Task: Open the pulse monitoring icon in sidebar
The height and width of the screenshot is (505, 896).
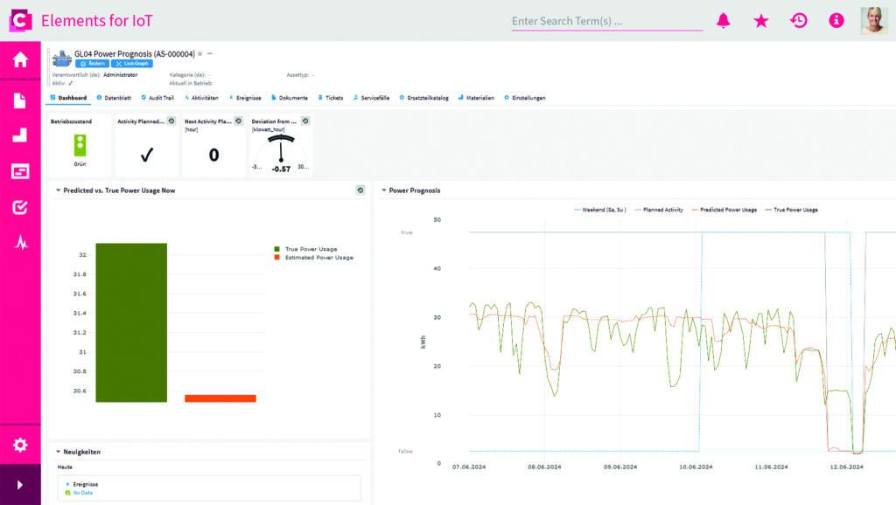Action: pyautogui.click(x=20, y=243)
